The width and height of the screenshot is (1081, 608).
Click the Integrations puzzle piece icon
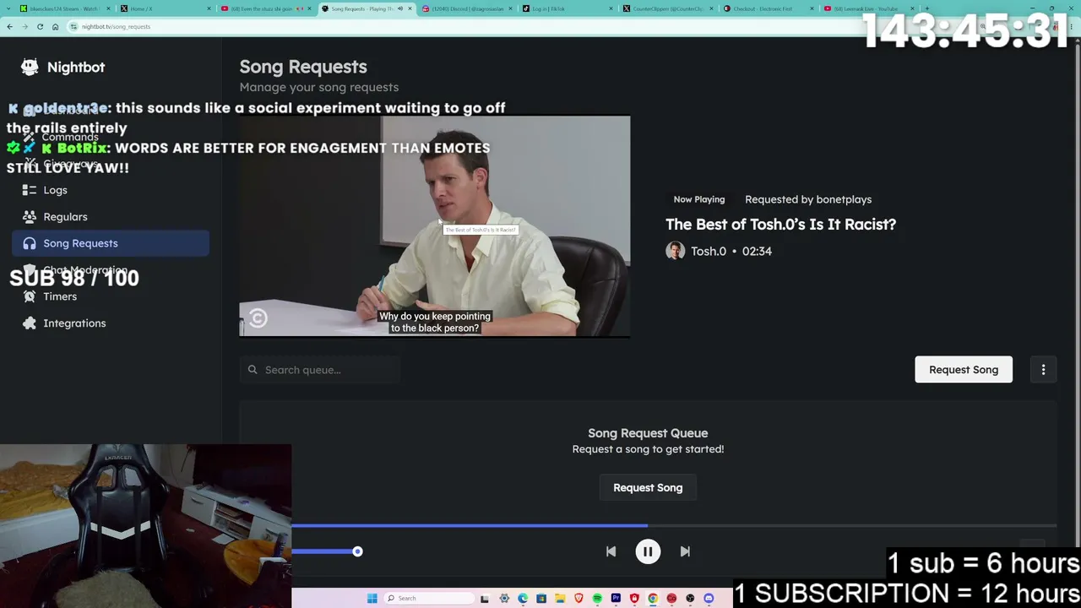30,323
